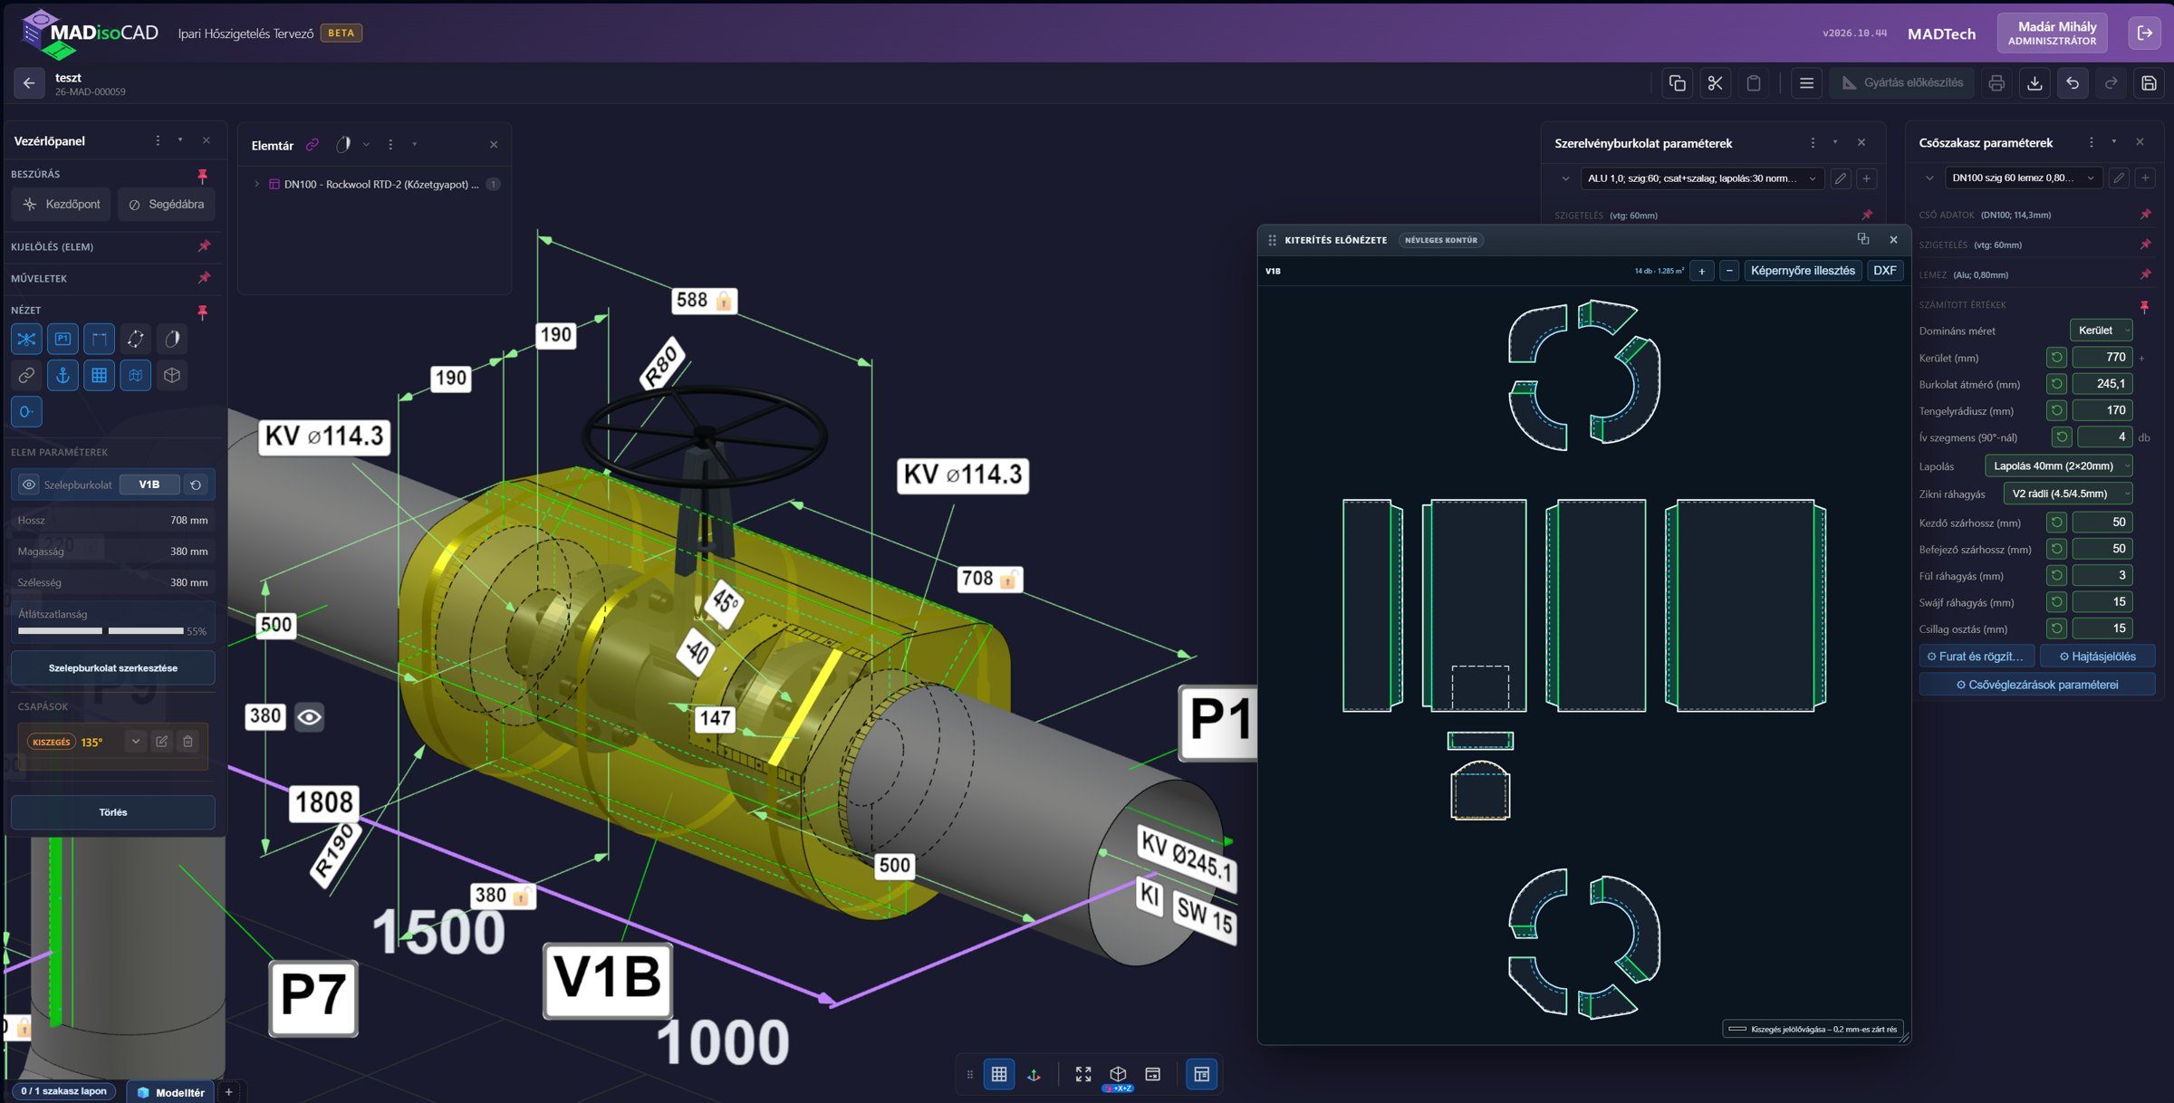Click the undo arrow icon

click(x=2073, y=83)
